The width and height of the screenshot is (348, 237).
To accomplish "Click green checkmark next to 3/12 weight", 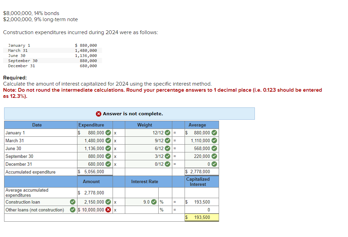I will pos(168,156).
